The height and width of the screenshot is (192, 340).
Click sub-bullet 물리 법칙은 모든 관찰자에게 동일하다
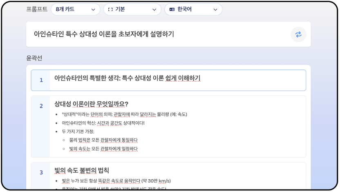point(103,140)
